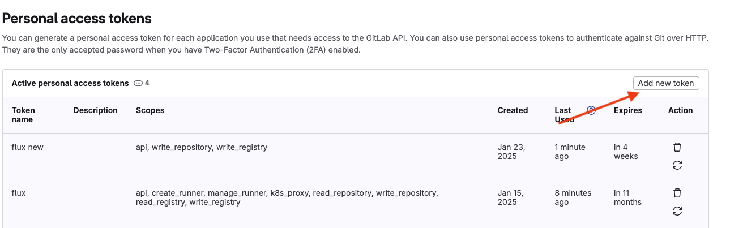Click the Created column header
743x228 pixels.
click(x=513, y=110)
